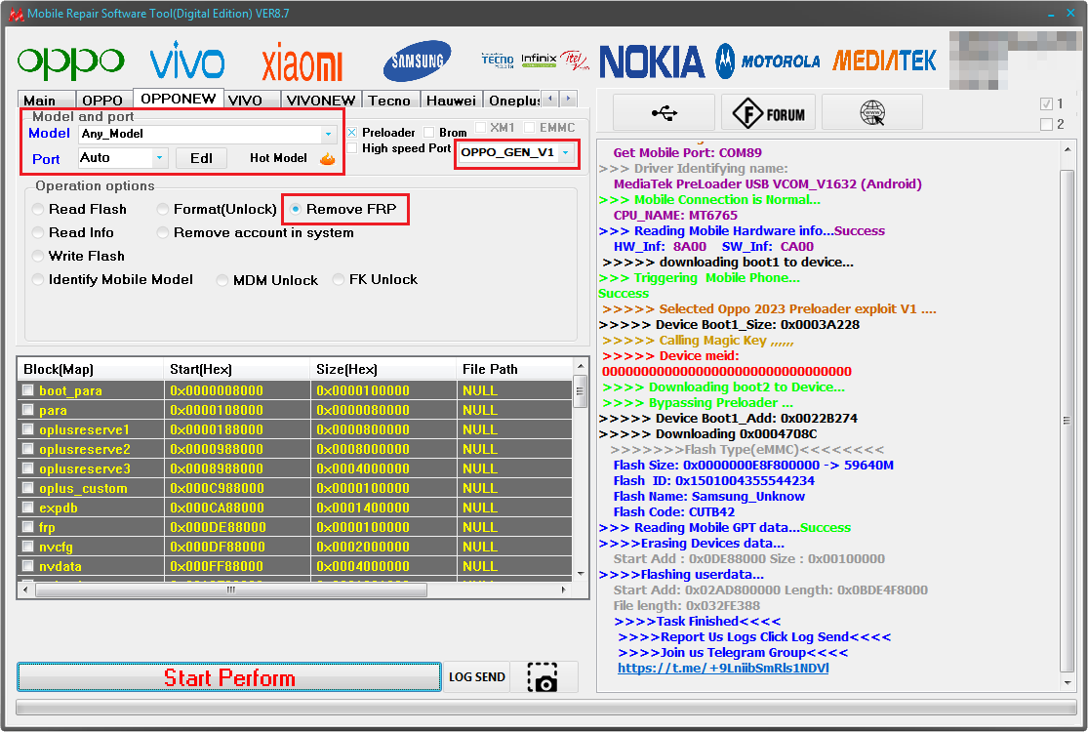Switch to the Hauwei tab
This screenshot has width=1088, height=732.
pyautogui.click(x=451, y=101)
